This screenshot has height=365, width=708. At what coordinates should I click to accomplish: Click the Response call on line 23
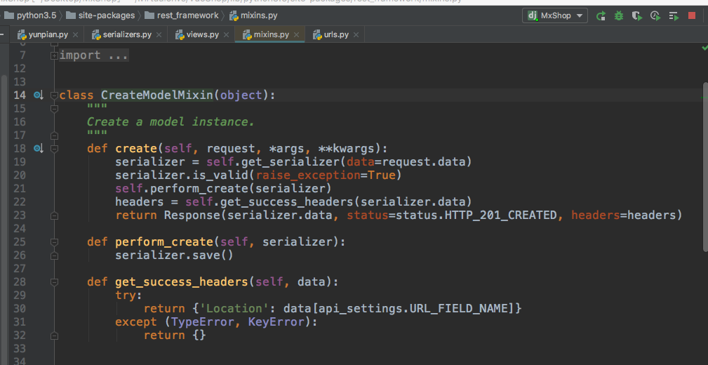192,215
